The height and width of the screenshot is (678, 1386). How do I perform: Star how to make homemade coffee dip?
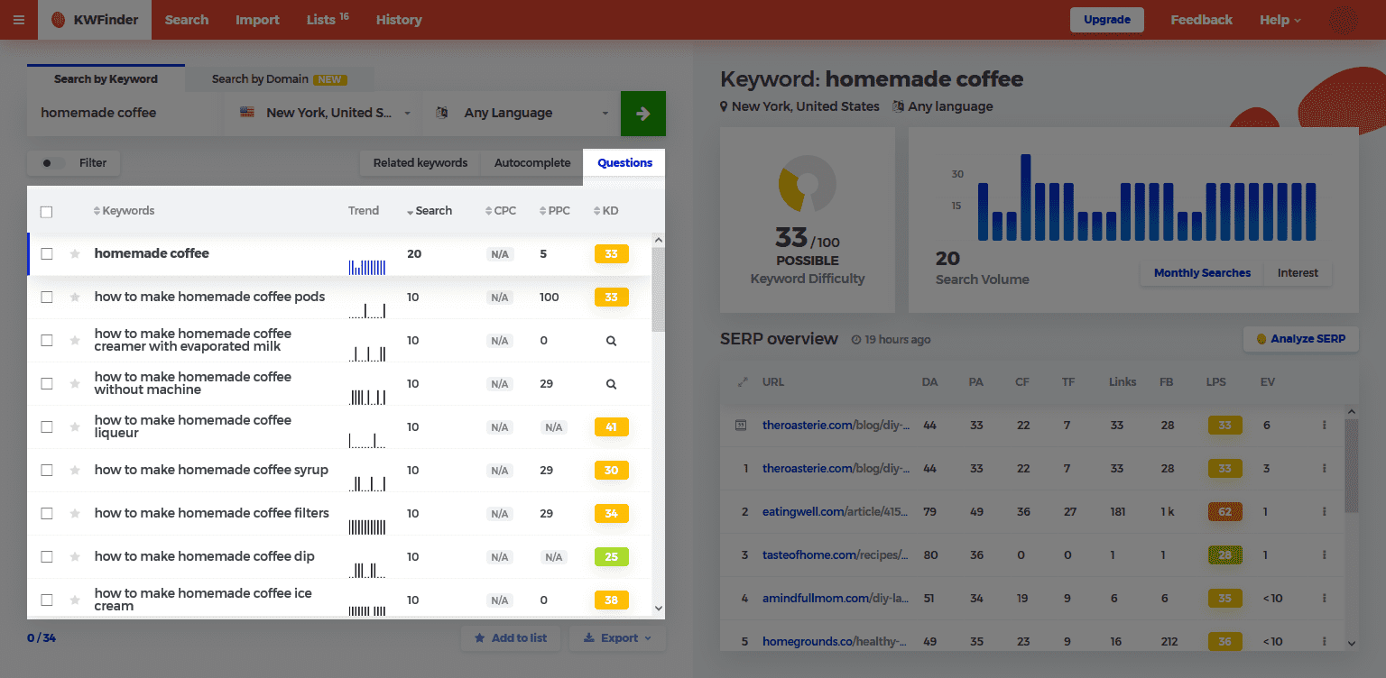(x=75, y=557)
